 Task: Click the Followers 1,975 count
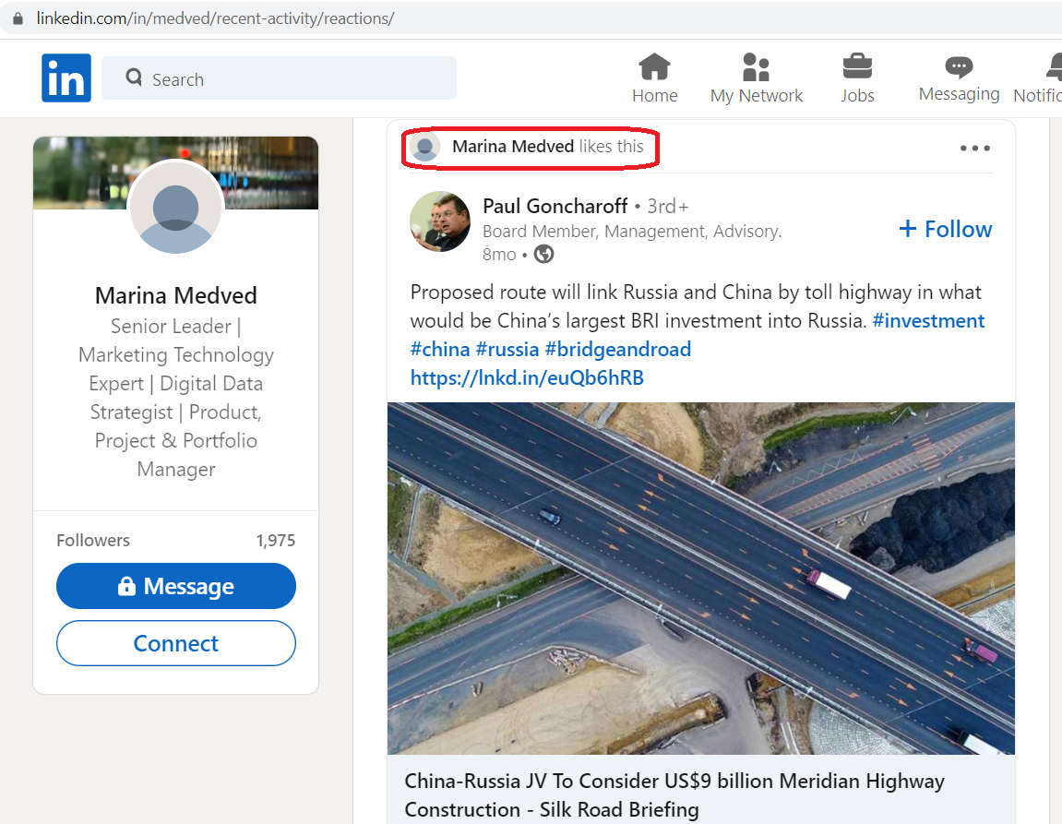[276, 541]
